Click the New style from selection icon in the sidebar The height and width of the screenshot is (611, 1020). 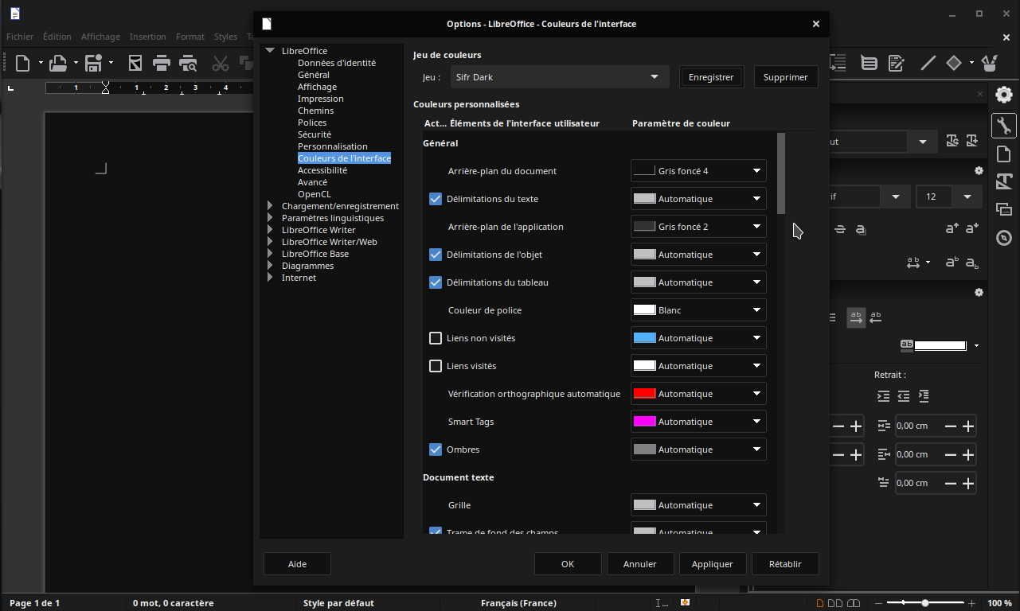[971, 141]
